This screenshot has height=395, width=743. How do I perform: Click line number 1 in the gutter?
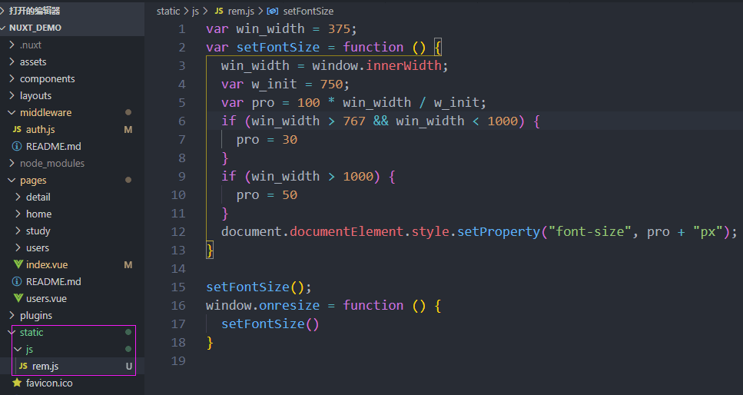point(182,29)
